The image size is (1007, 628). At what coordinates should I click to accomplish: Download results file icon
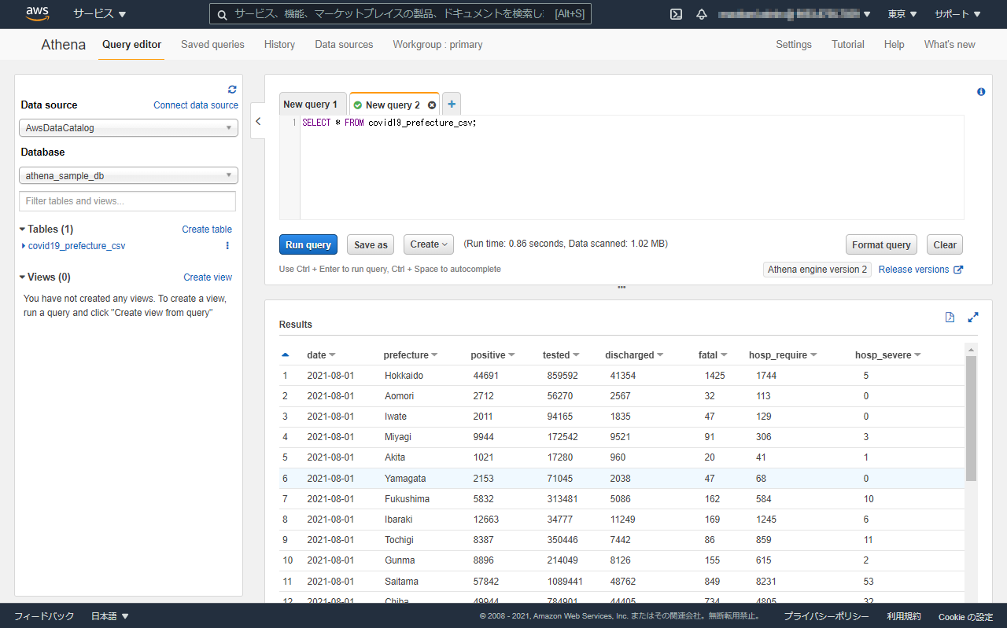click(950, 318)
